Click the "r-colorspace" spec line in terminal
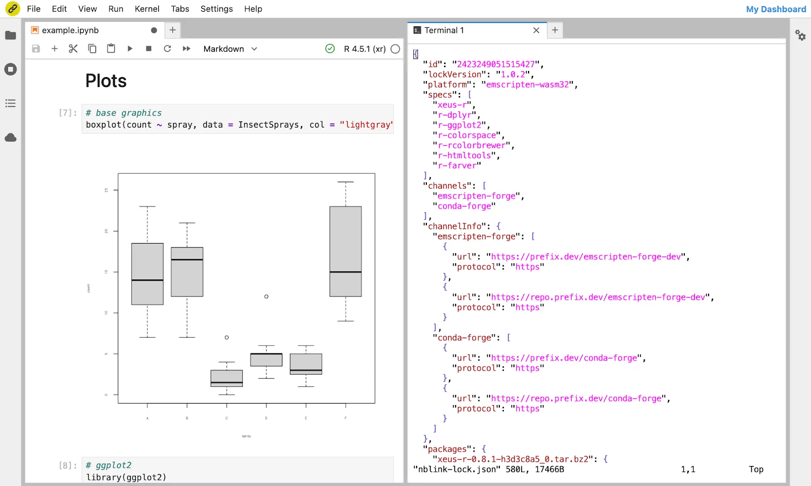811x486 pixels. pos(469,135)
